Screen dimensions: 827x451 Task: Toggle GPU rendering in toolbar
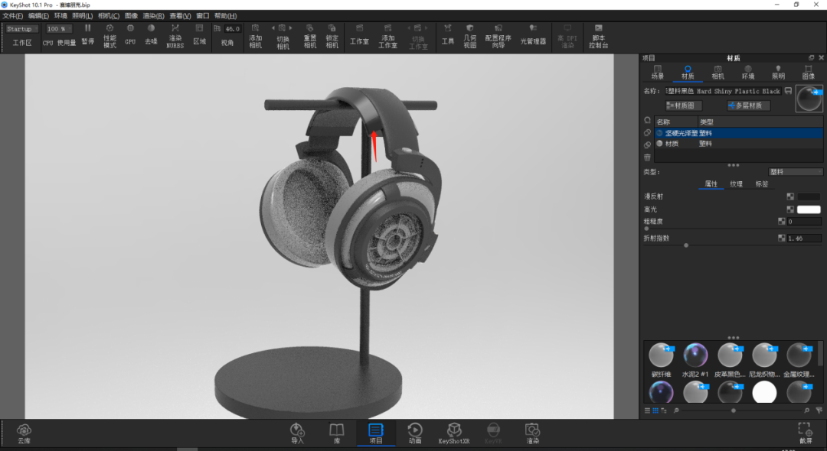130,34
